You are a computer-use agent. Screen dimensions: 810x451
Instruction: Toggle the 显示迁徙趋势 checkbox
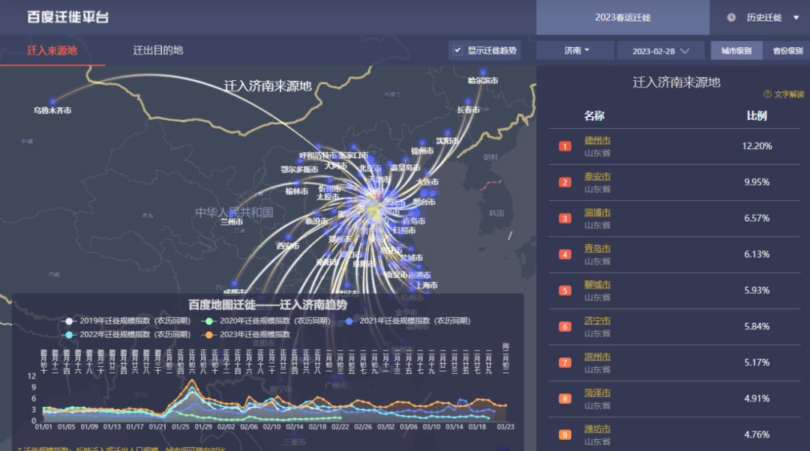(x=457, y=50)
